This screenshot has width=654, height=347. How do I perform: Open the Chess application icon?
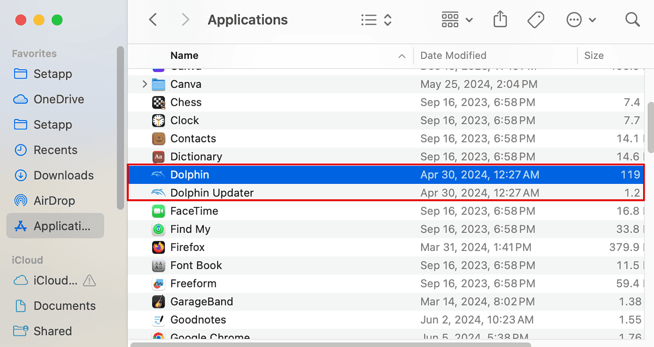tap(158, 102)
